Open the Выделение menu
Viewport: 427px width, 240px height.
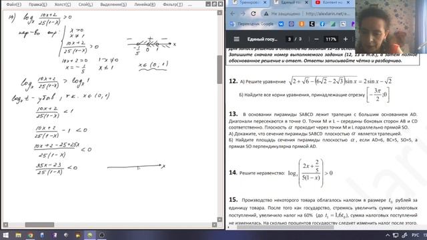(113, 5)
